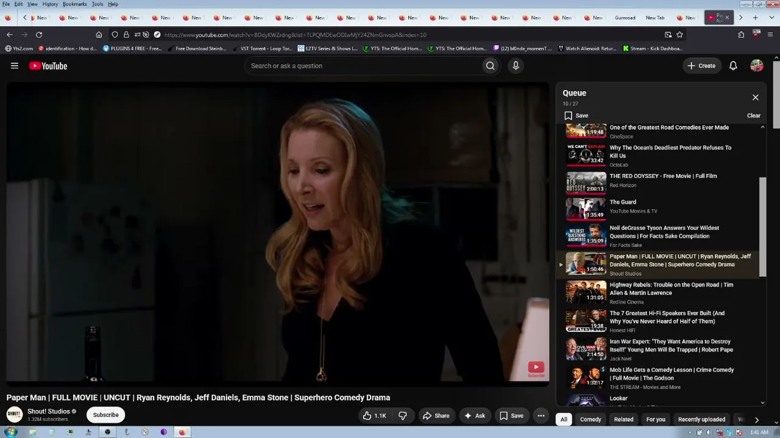Screen dimensions: 780x438
Task: Play Highway Rebels queue thumbnail
Action: point(586,291)
